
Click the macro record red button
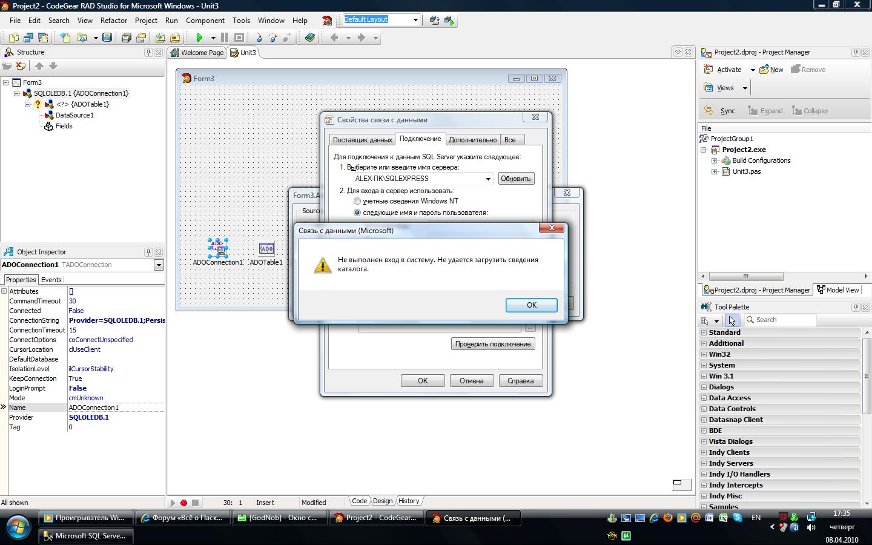click(183, 503)
